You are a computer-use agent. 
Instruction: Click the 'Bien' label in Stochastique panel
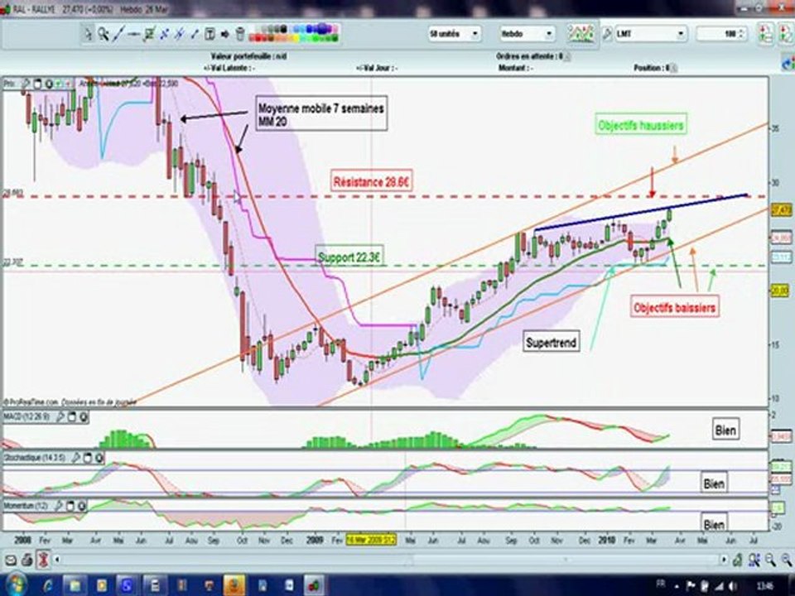click(x=714, y=483)
